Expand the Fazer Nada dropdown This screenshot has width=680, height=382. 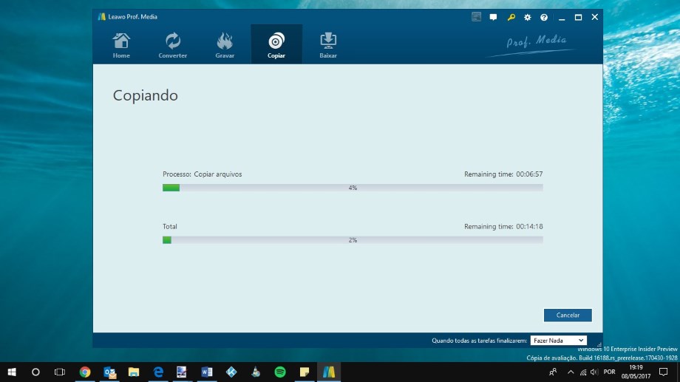coord(558,341)
